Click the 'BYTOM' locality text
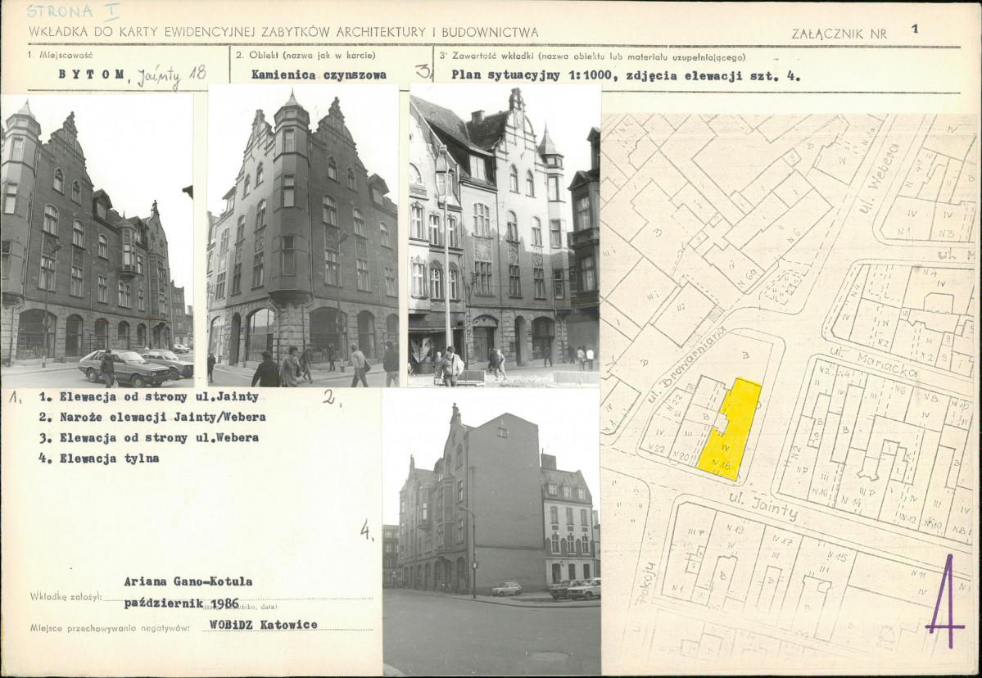The height and width of the screenshot is (678, 982). click(x=92, y=74)
